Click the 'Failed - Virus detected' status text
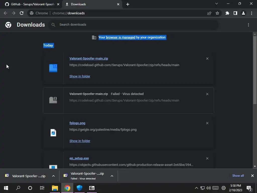 tap(127, 94)
